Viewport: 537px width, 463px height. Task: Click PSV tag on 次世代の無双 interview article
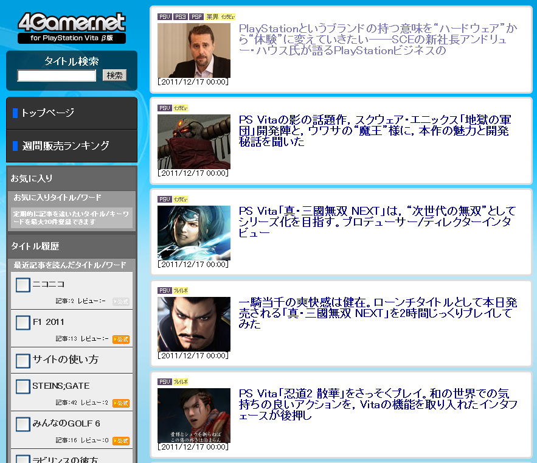[x=164, y=199]
